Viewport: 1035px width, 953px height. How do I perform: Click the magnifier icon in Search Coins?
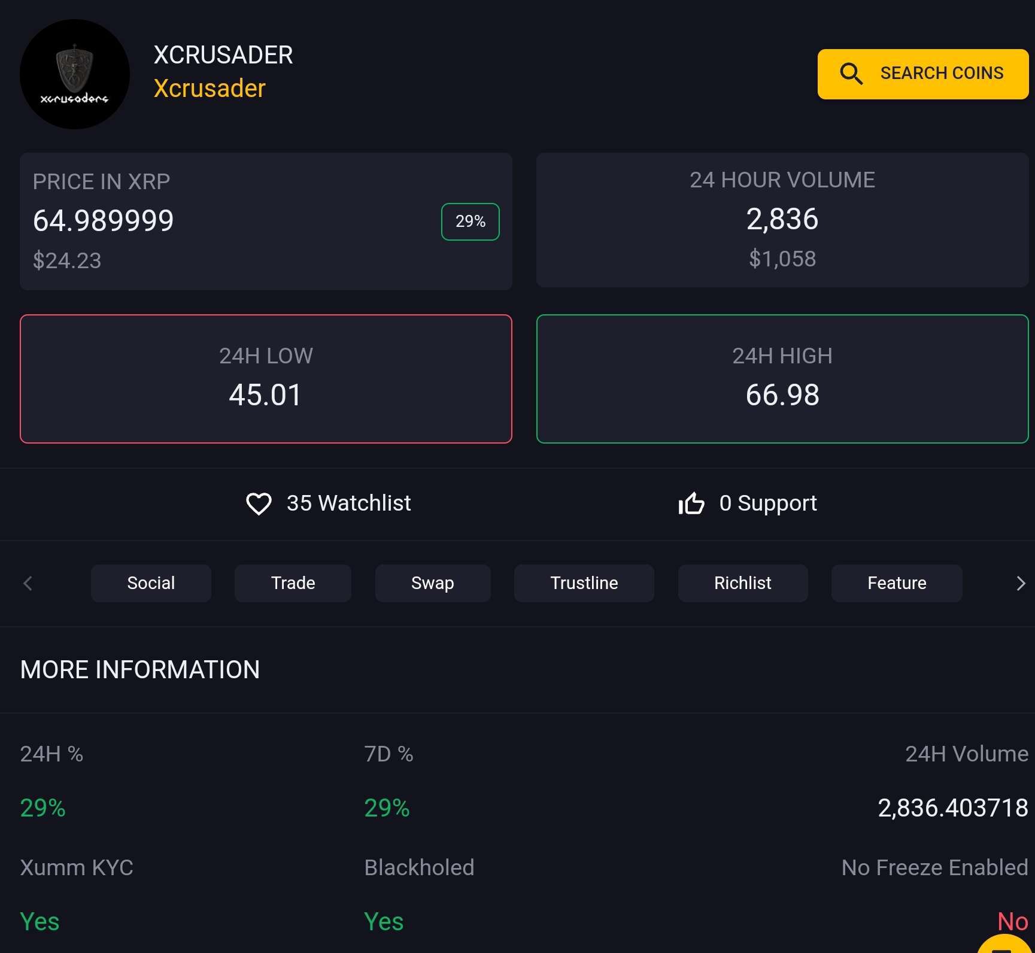pos(851,74)
